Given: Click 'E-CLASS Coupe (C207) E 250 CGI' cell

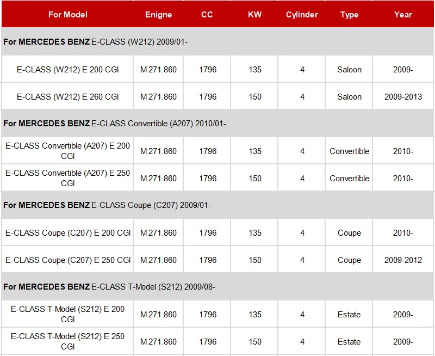Looking at the screenshot, I should (67, 260).
